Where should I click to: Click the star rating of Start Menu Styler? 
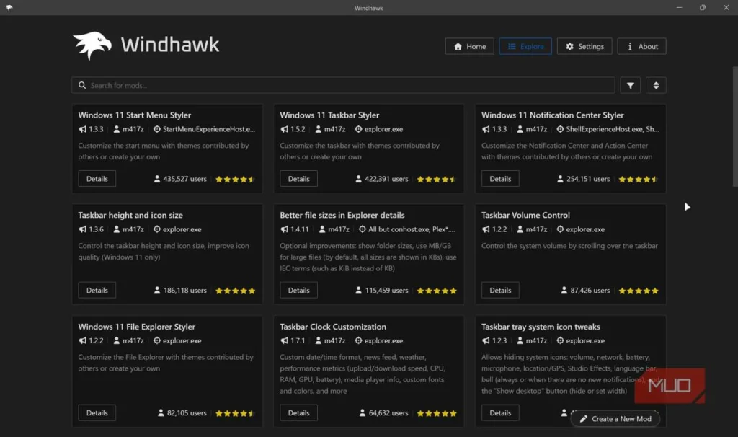pyautogui.click(x=235, y=179)
